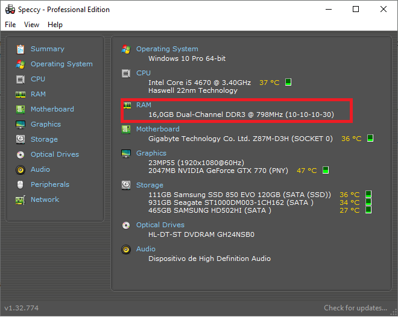
Task: Click the Check for updates link
Action: tap(355, 308)
